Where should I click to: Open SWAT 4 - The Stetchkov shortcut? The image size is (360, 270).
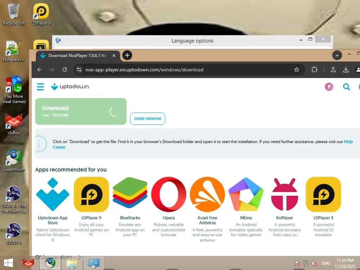tap(14, 200)
